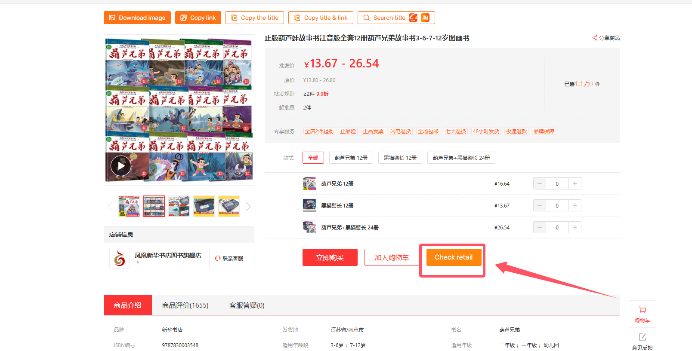
Task: Show previous product thumbnails arrow
Action: click(x=110, y=207)
